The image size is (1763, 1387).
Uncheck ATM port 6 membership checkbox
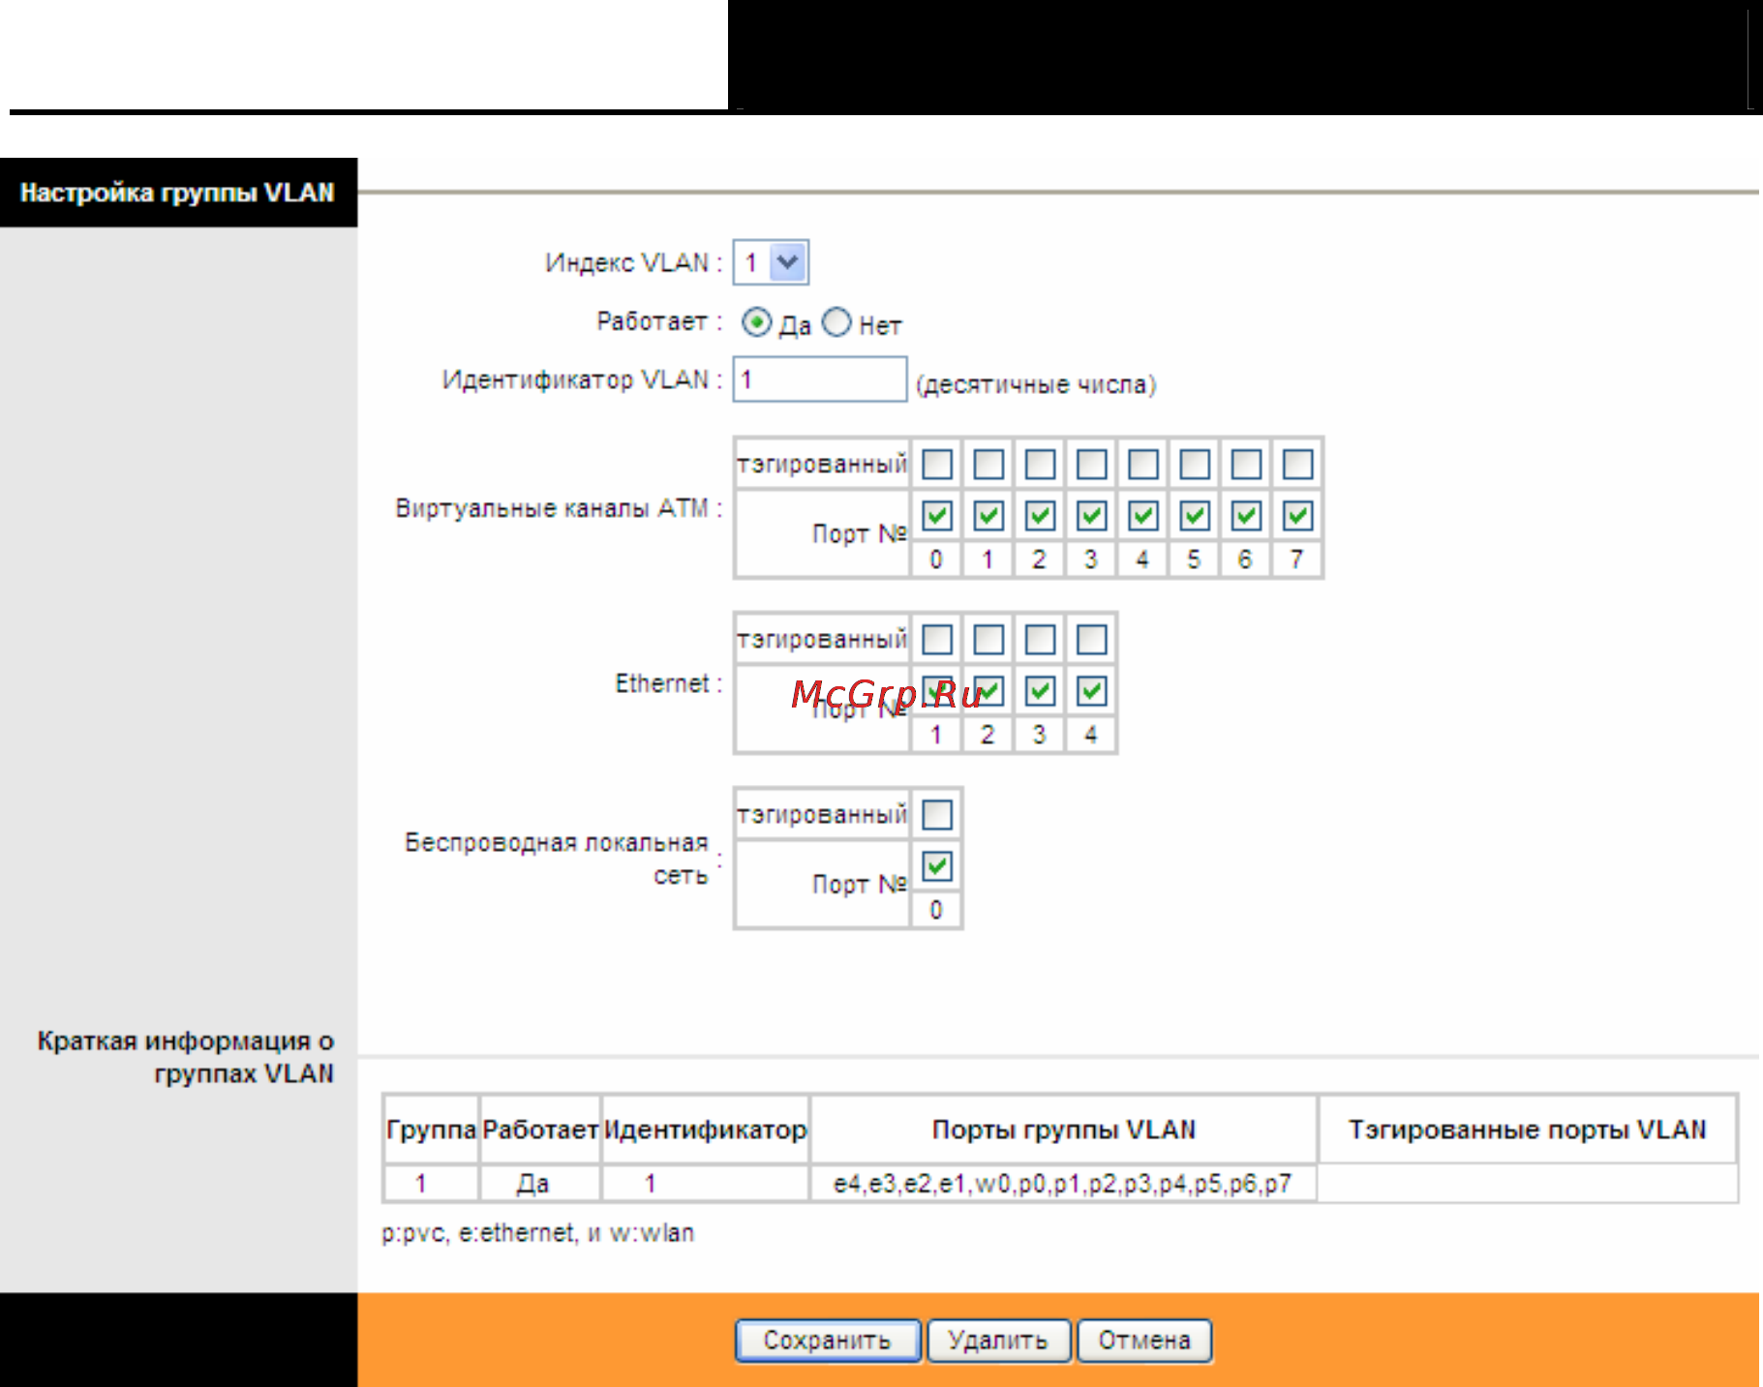pos(1246,516)
